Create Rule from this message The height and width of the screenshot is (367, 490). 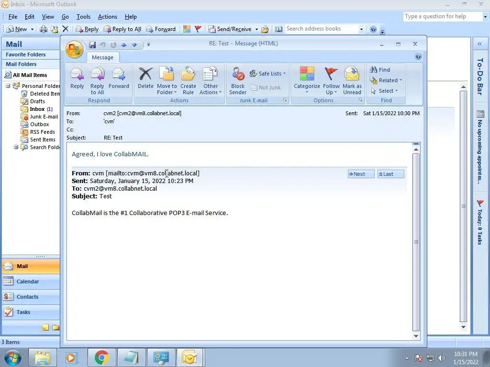tap(188, 80)
